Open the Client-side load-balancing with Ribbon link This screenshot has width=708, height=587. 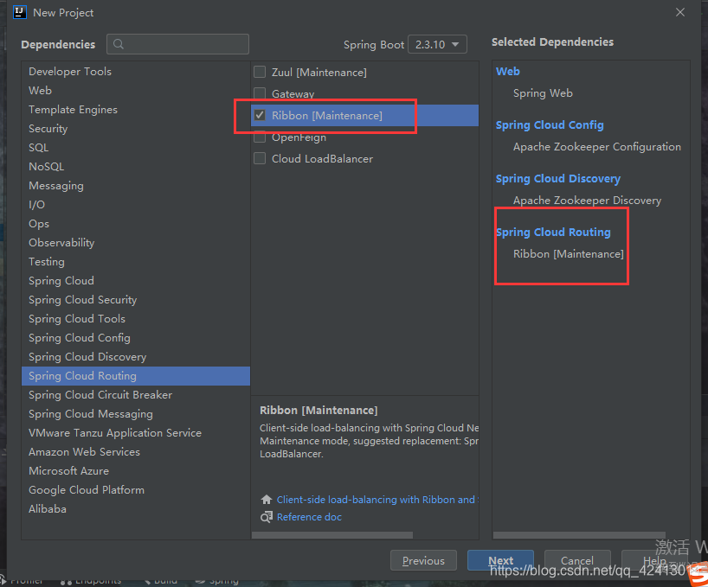[377, 500]
